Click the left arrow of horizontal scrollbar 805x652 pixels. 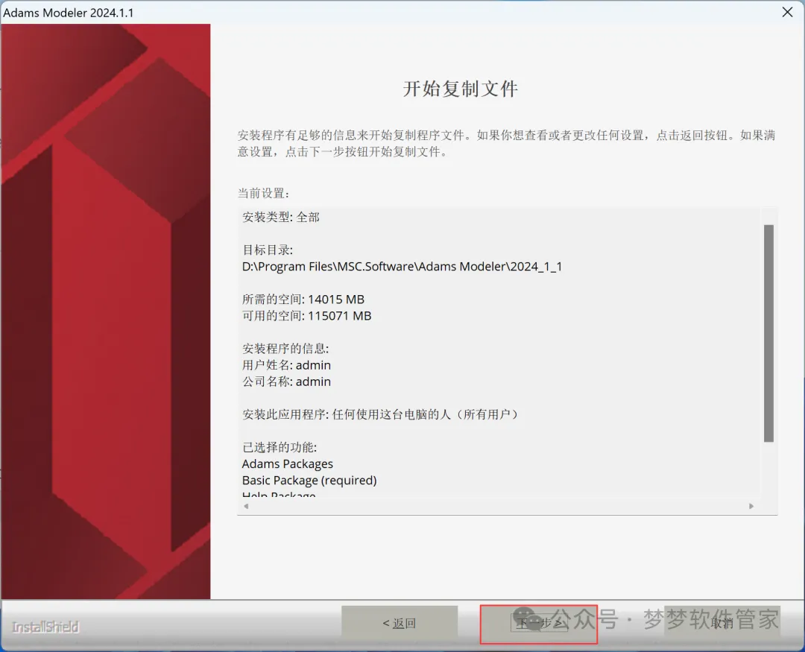247,506
